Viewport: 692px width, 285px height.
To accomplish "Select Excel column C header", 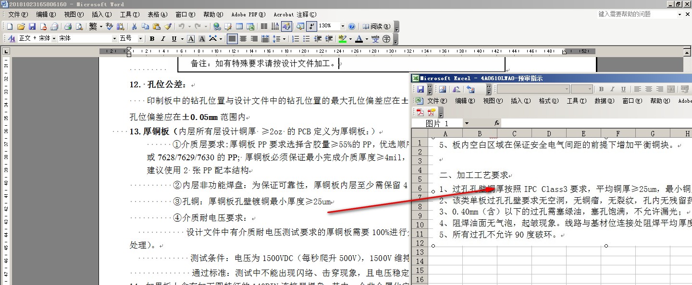I will click(514, 134).
